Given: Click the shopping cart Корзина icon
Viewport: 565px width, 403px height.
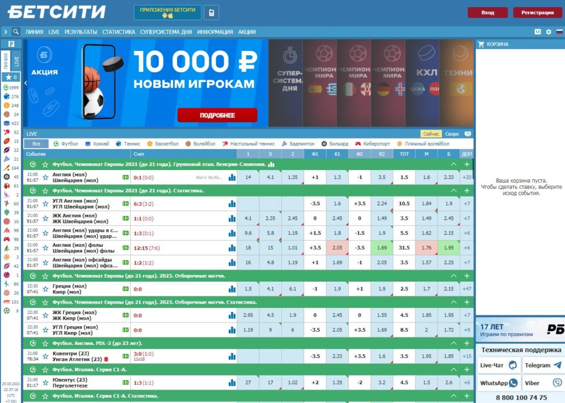Looking at the screenshot, I should (481, 44).
